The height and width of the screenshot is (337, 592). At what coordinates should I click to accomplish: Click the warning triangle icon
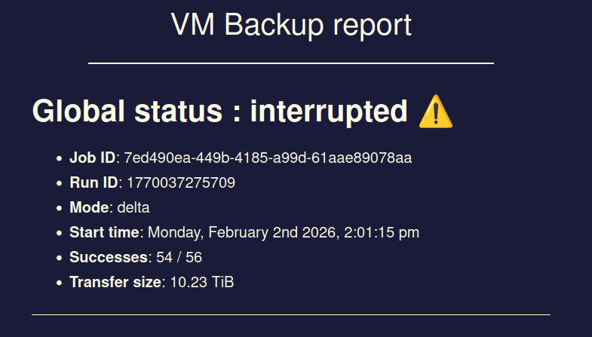coord(435,112)
